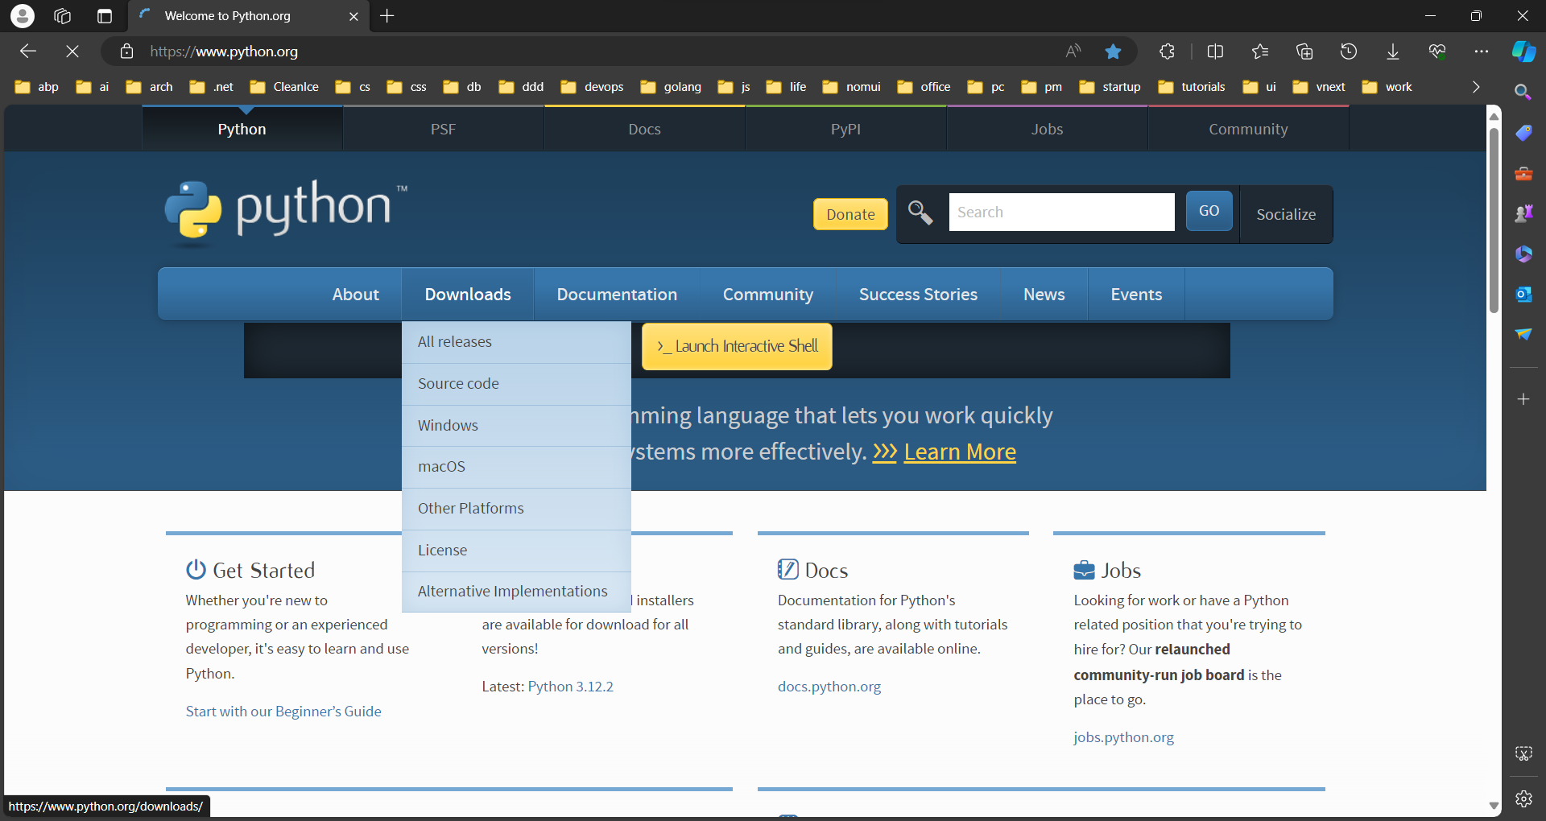
Task: Open the office bookmarks folder
Action: [924, 87]
